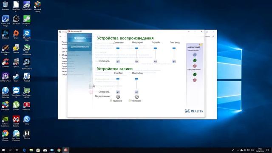Open TechPowerUp GPU-Z desktop icon

pos(27,93)
